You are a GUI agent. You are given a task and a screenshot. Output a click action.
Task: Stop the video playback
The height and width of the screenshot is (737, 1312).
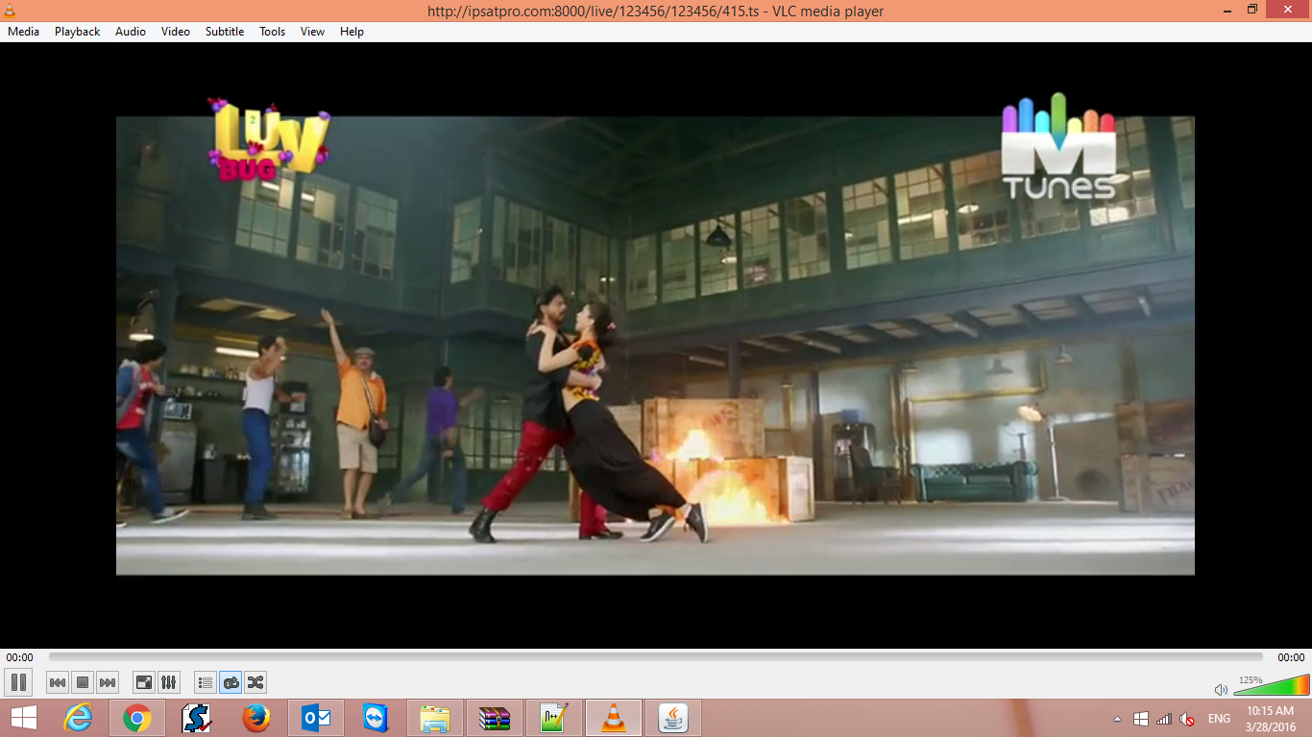point(83,682)
